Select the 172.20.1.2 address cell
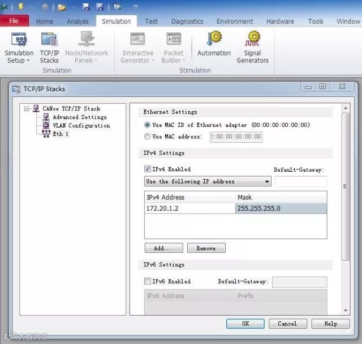Screen dimensions: 362x344 coord(190,209)
